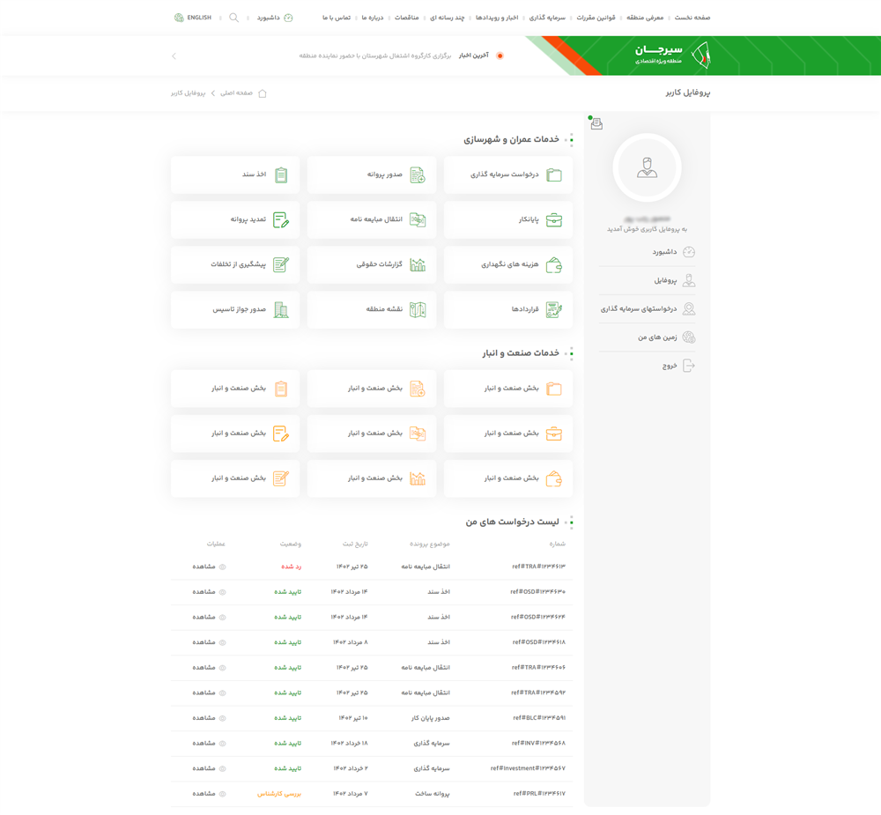Click the orange bar chart icon in خدمات صنعت و انبار
Viewport: 881px width, 815px height.
click(418, 478)
